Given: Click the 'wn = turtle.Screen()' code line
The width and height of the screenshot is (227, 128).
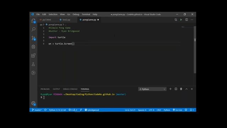Looking at the screenshot, I should click(x=61, y=44).
